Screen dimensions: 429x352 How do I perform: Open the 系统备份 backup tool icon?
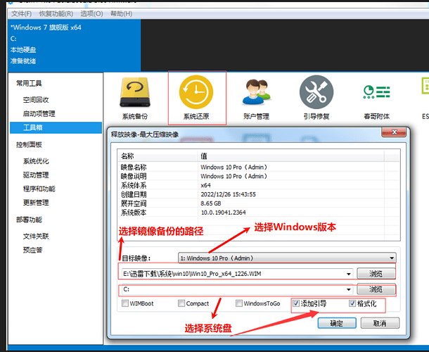point(135,98)
